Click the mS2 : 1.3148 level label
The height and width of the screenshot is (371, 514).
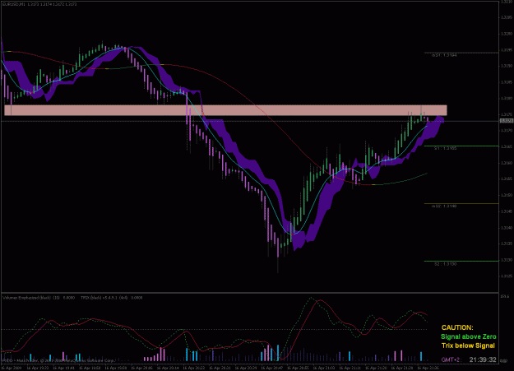click(444, 206)
